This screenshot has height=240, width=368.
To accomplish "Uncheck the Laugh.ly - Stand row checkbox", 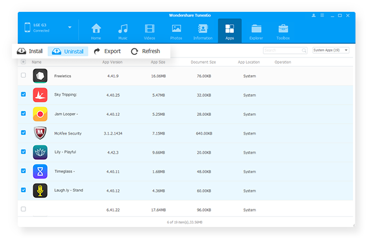I will tap(23, 190).
